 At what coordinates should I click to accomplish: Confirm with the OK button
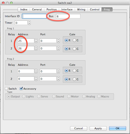(118, 128)
